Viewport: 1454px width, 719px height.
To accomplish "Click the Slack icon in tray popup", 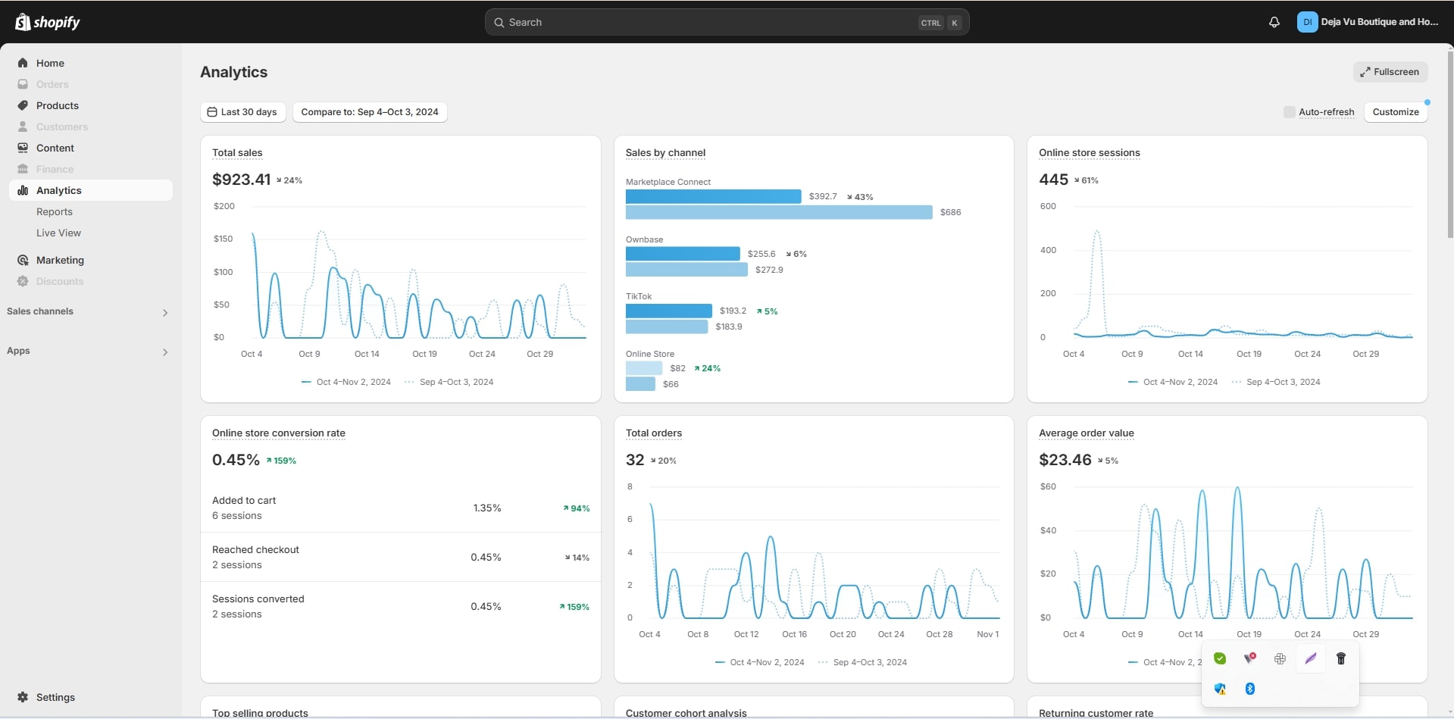I will [x=1280, y=658].
